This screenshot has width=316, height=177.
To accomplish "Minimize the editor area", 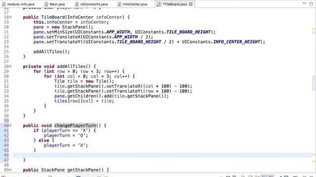I will click(305, 3).
